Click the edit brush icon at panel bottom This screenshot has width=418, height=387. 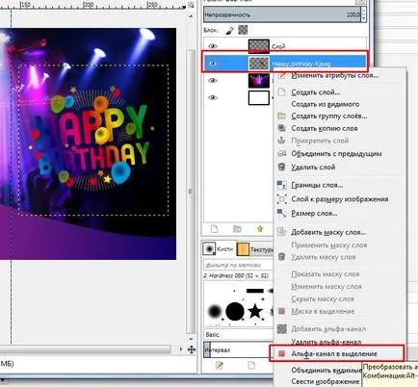(x=220, y=365)
